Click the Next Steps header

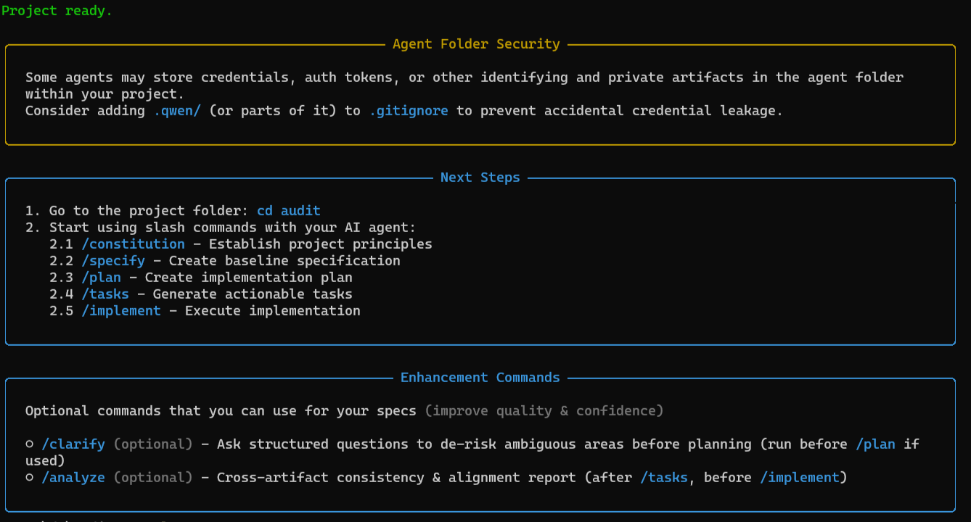(x=480, y=177)
